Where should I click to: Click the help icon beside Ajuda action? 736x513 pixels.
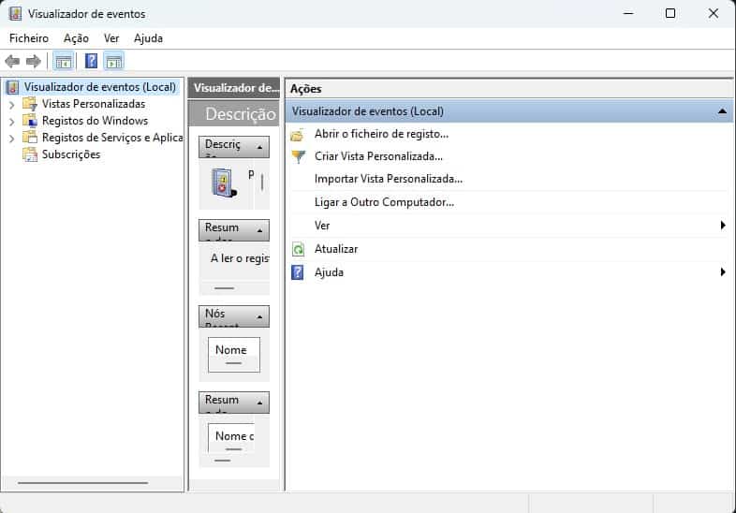pyautogui.click(x=298, y=272)
